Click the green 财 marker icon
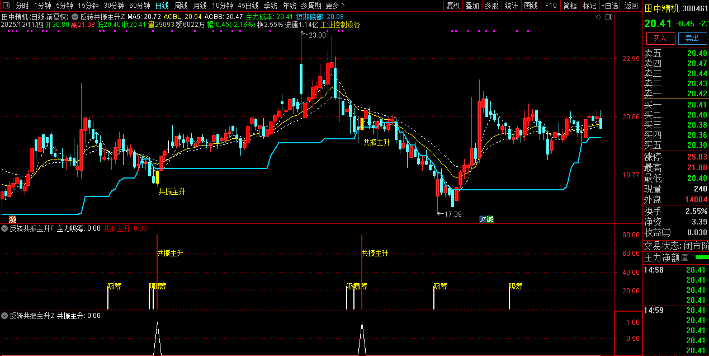Image resolution: width=709 pixels, height=356 pixels. click(483, 219)
